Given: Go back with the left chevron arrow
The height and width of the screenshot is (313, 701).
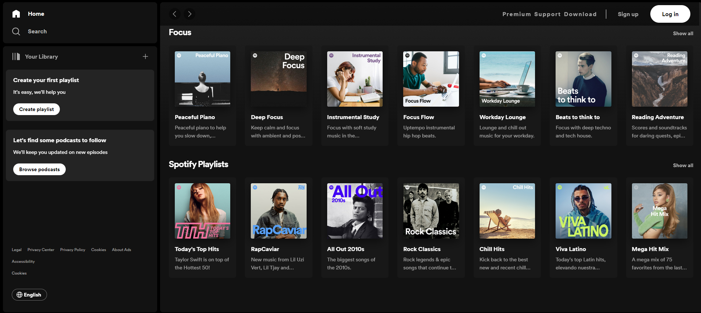Looking at the screenshot, I should (x=175, y=14).
